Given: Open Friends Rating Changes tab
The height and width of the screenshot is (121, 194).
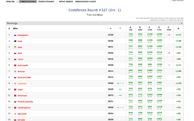Looking at the screenshot, I should [x=85, y=2].
